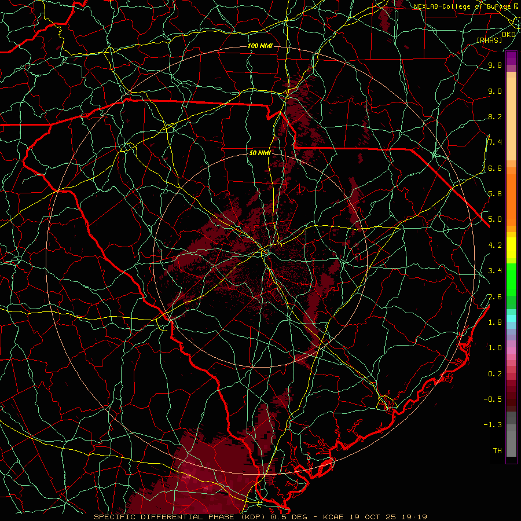Screen dimensions: 521x521
Task: Click the -0.5 scale value
Action: click(x=493, y=399)
